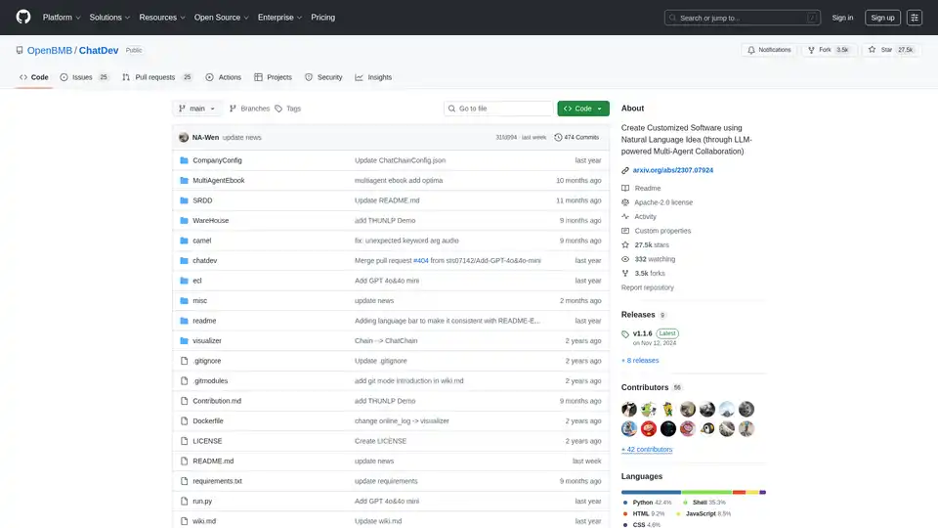Screen dimensions: 938x528
Task: Click the Notifications bell button
Action: tap(769, 50)
